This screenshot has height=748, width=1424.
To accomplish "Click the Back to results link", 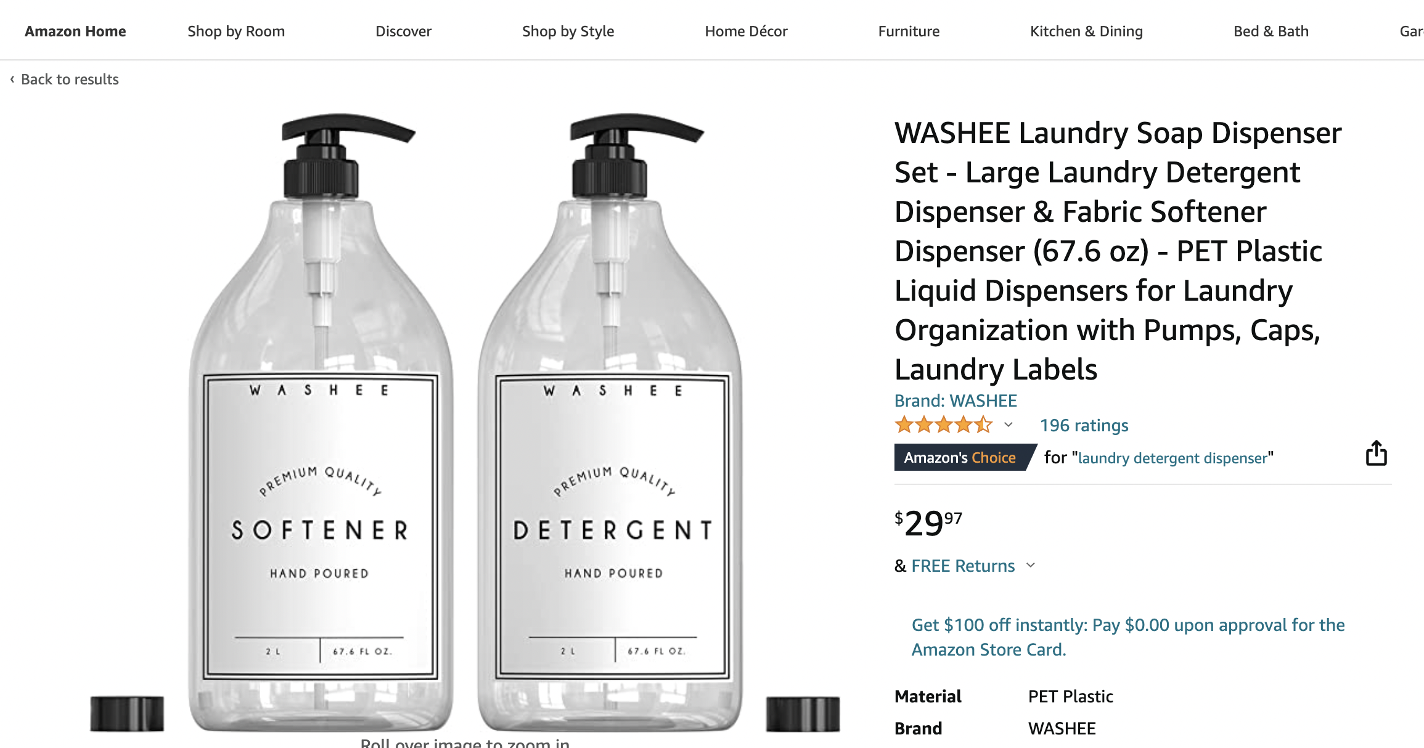I will (x=70, y=79).
